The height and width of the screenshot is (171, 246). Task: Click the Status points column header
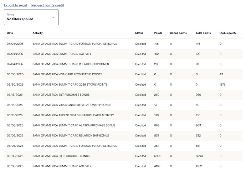(228, 33)
